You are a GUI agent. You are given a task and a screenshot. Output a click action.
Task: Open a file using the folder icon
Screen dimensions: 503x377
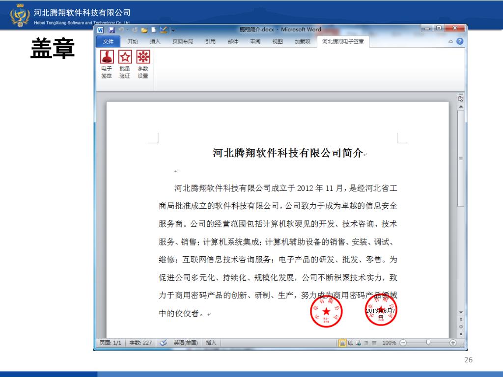[144, 30]
